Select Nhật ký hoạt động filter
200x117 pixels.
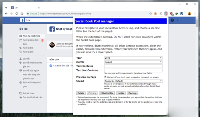point(32,36)
